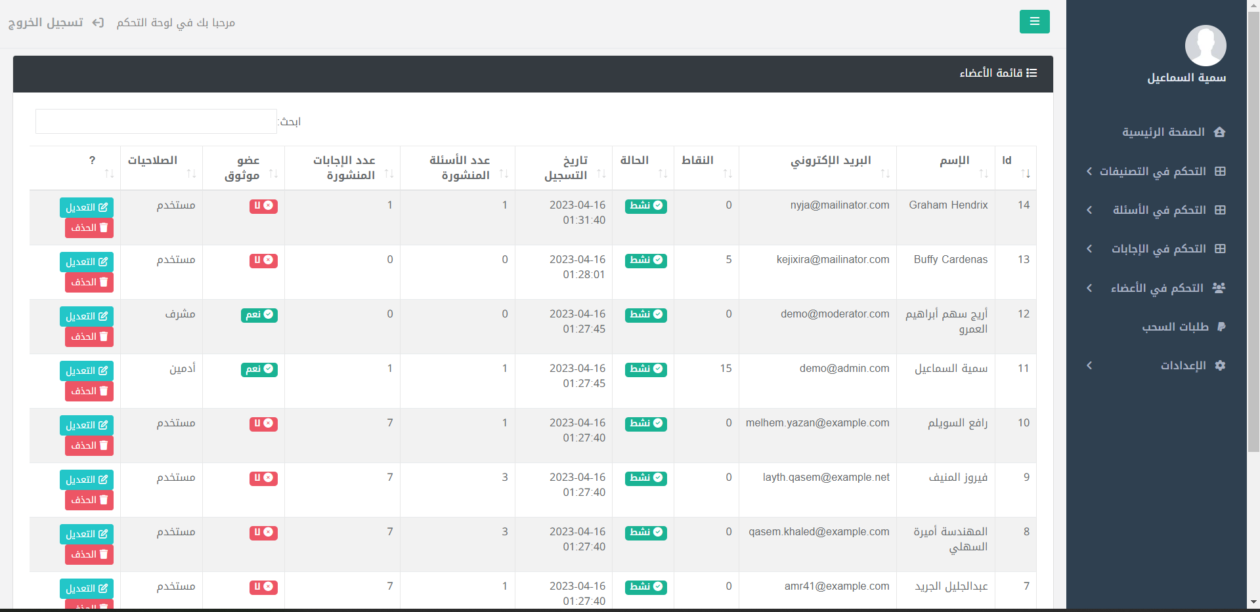This screenshot has width=1260, height=612.
Task: Edit the demo@moderator.com member
Action: point(87,316)
